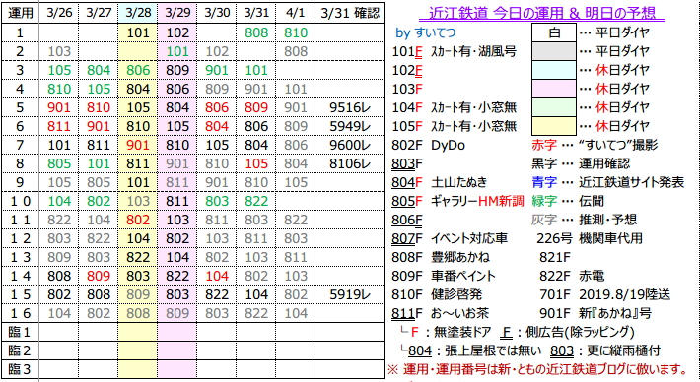
Task: Select the 808F 豊郷あかね legend entry
Action: pos(440,258)
